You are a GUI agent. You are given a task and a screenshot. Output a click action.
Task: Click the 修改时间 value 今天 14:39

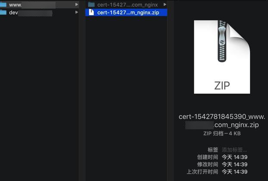234,165
